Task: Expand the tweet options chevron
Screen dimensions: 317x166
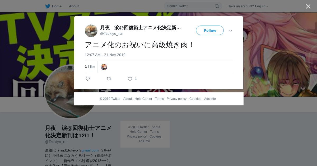Action: [x=231, y=31]
